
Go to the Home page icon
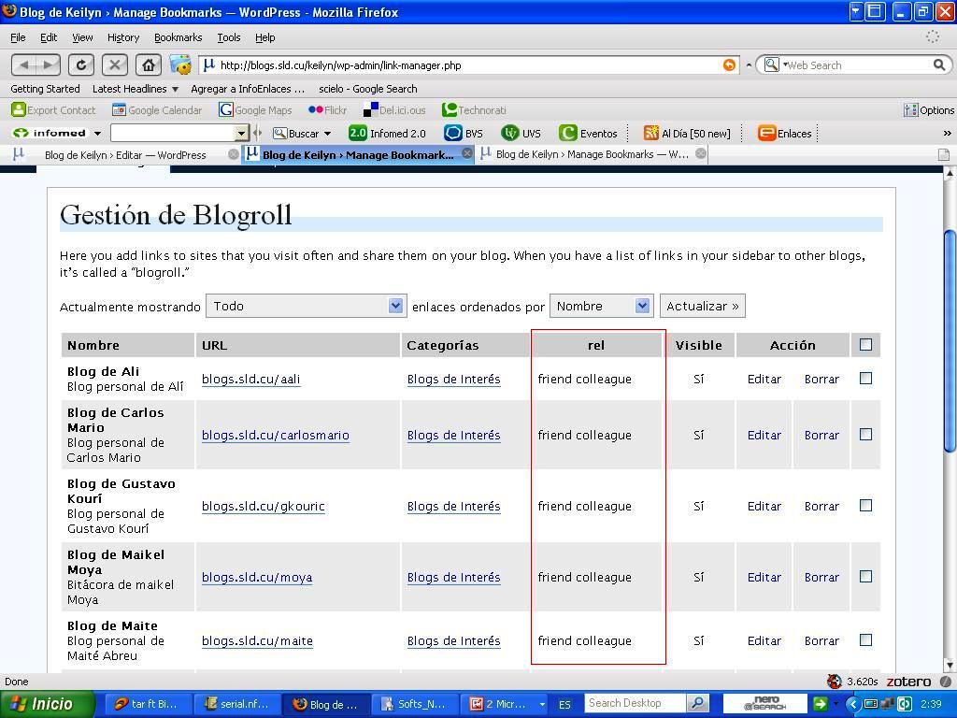148,65
